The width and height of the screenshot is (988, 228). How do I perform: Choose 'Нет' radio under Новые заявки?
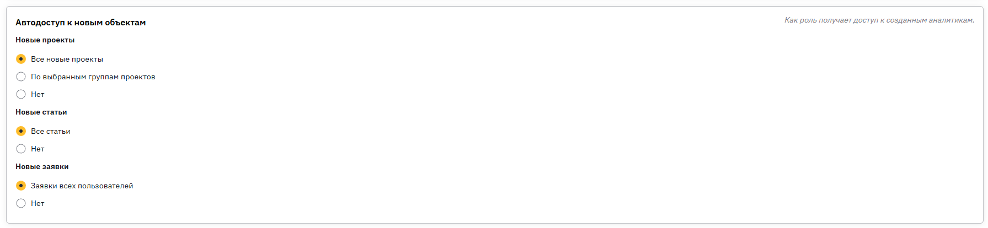21,203
